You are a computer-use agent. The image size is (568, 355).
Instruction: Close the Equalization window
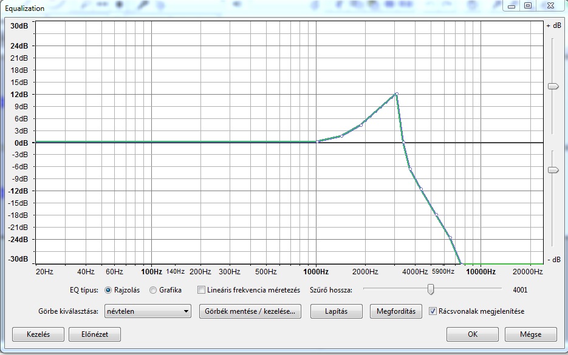[550, 6]
